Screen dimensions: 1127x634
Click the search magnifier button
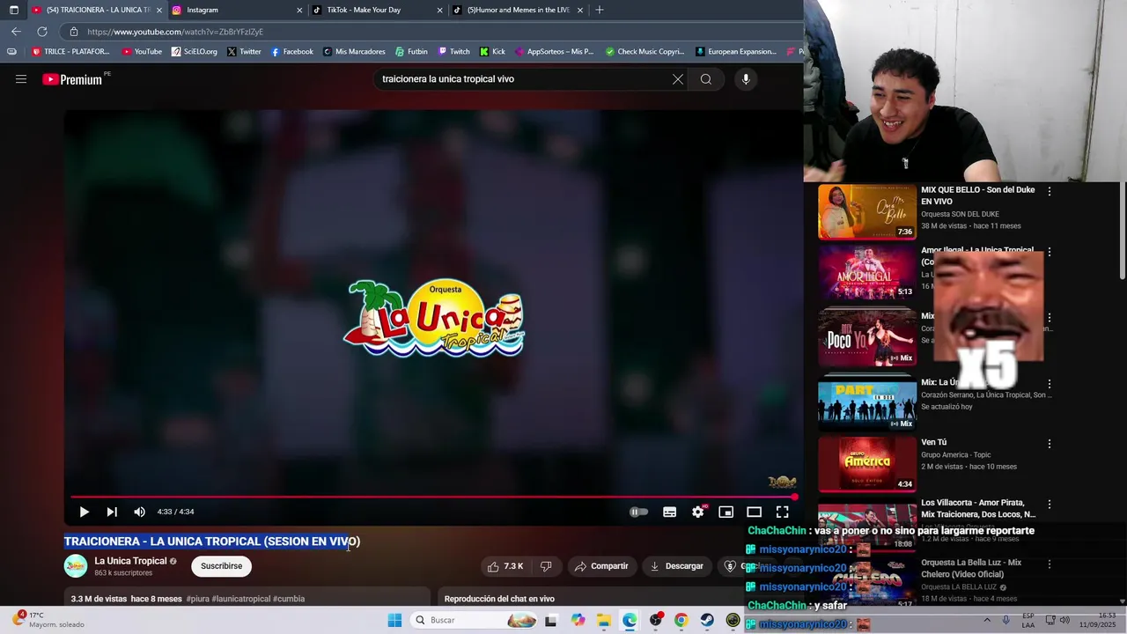click(x=706, y=79)
